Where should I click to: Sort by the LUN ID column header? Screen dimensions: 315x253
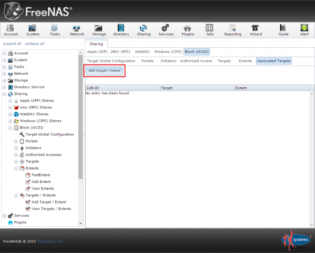point(123,88)
